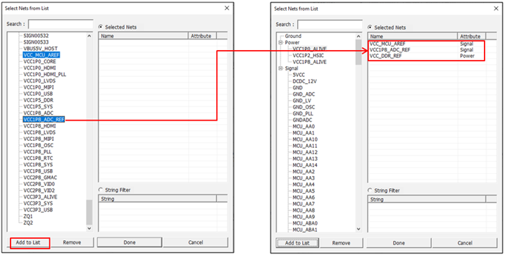Click Remove button in left dialog

[x=72, y=242]
